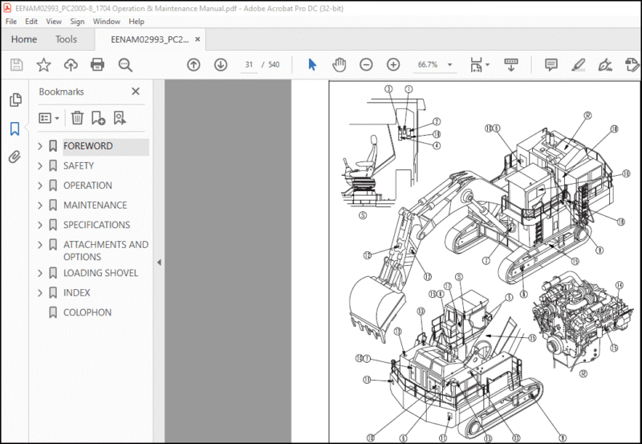Toggle the Attachments paperclip panel

(14, 157)
